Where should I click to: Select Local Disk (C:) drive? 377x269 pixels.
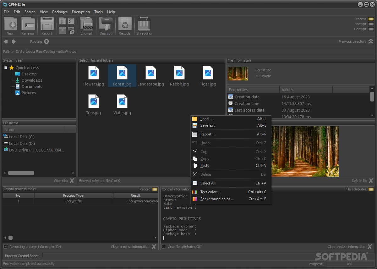tap(22, 137)
